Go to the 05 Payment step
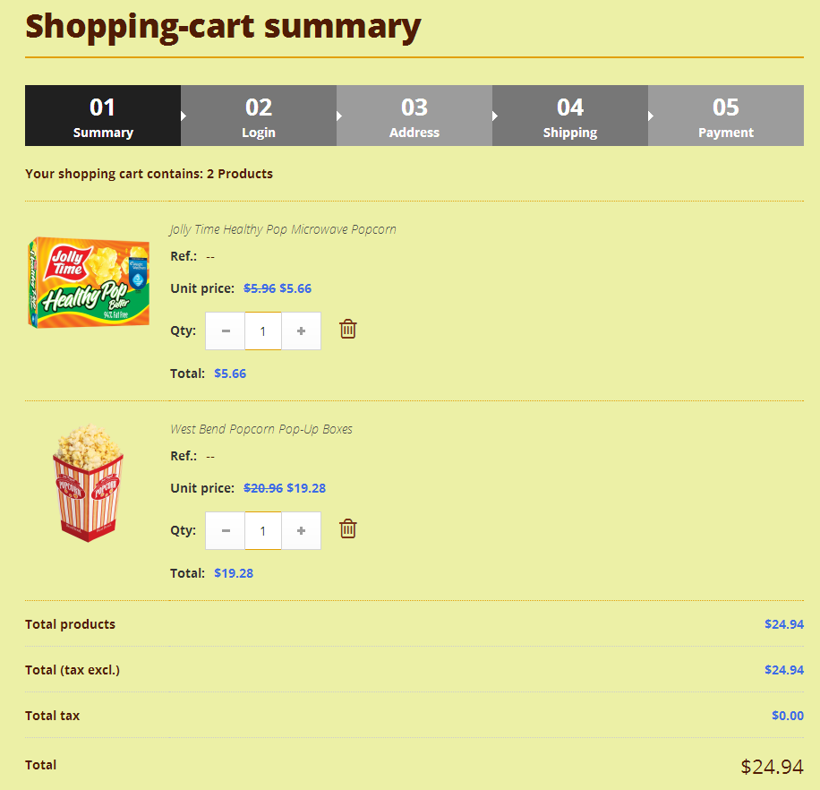820x790 pixels. [x=726, y=116]
